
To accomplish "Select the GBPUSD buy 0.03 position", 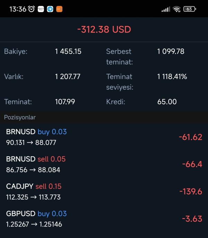I will click(x=104, y=219).
